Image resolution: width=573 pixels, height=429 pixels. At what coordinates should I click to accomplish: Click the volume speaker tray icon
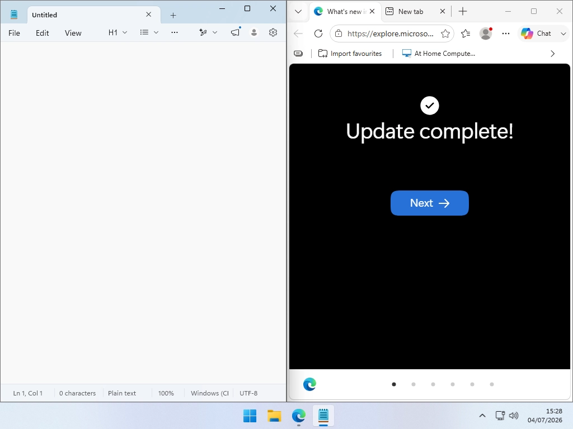click(514, 416)
